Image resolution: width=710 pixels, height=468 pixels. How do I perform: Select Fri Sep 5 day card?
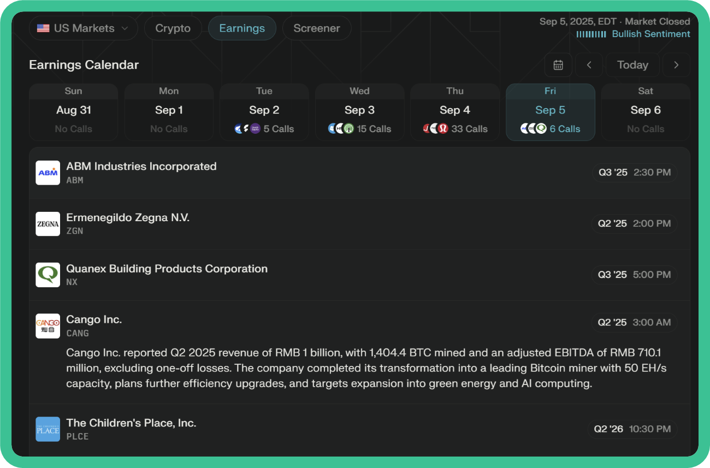pyautogui.click(x=550, y=112)
